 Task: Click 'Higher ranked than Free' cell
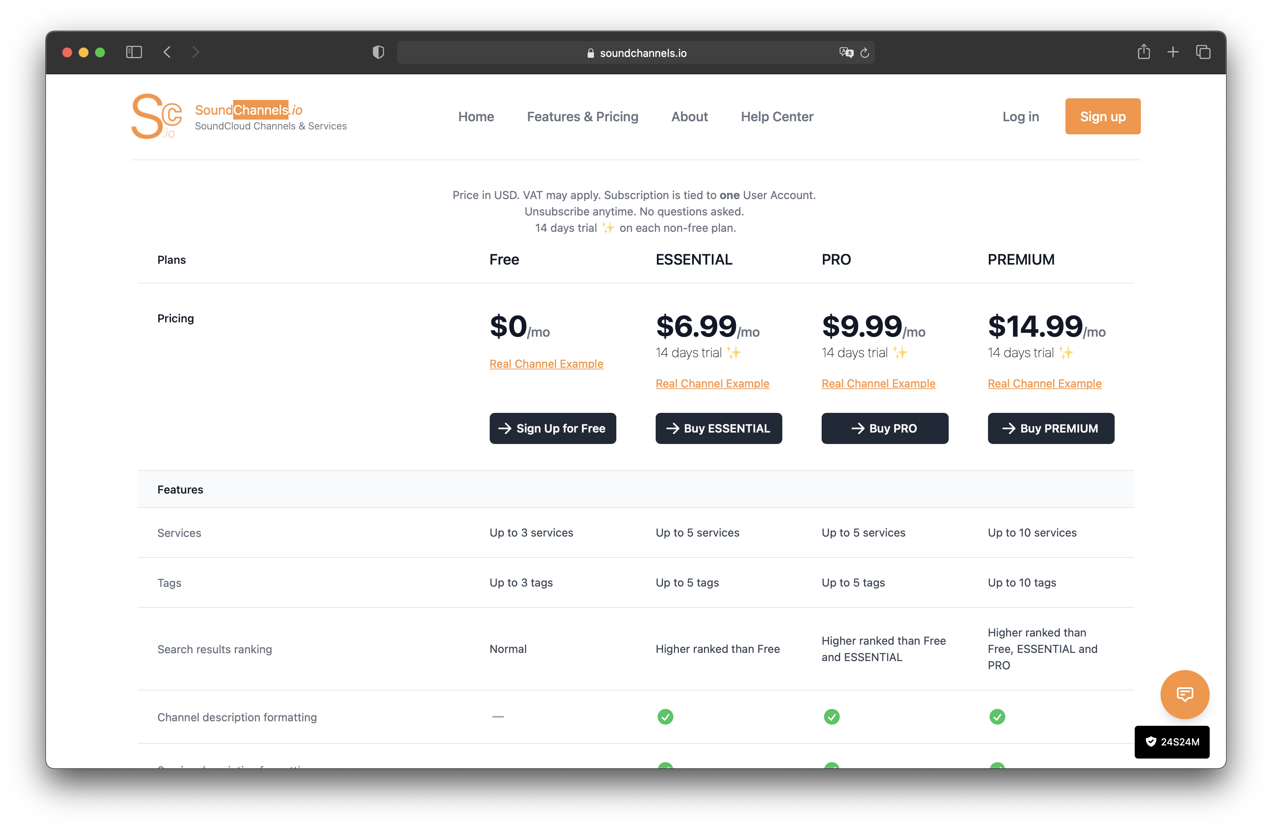click(717, 649)
